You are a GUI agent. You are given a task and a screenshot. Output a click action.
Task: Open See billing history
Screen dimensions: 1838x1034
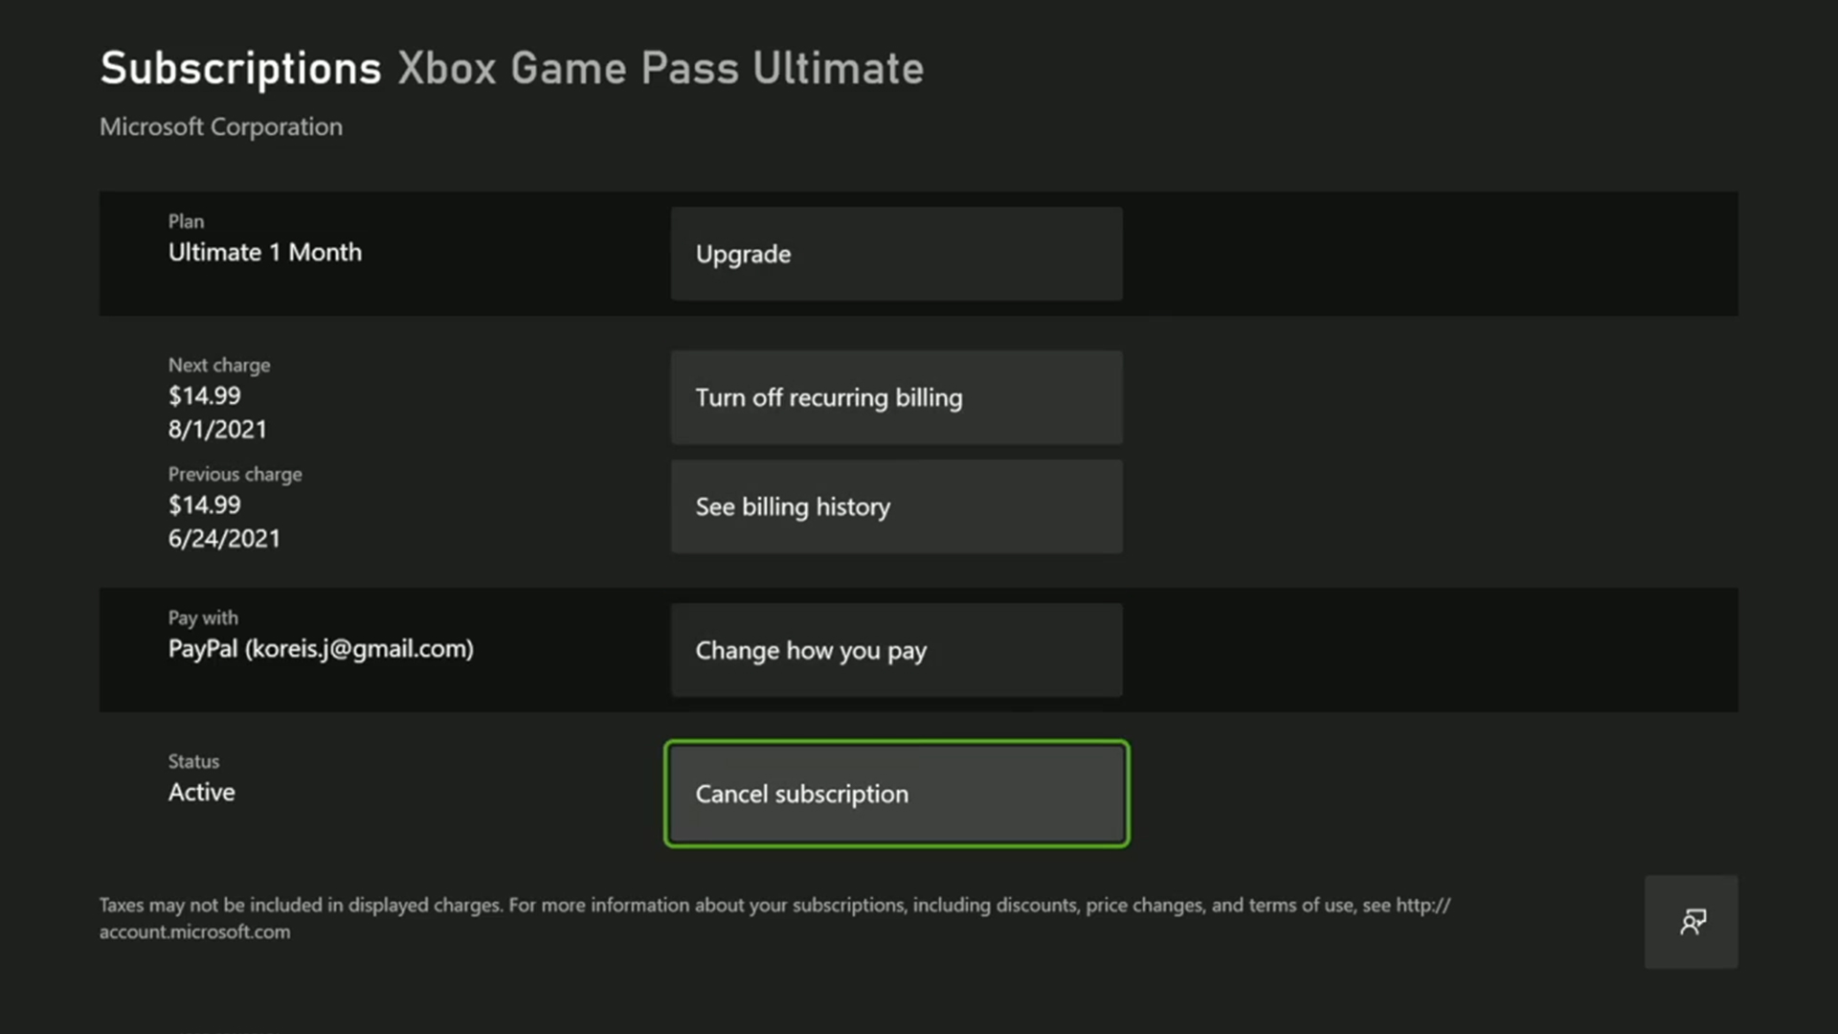tap(896, 505)
